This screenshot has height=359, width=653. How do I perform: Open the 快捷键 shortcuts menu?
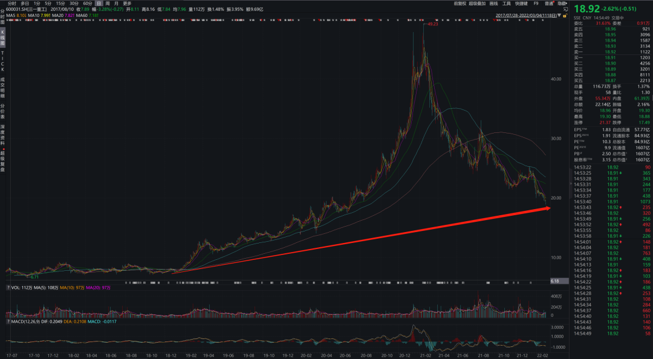(x=521, y=3)
